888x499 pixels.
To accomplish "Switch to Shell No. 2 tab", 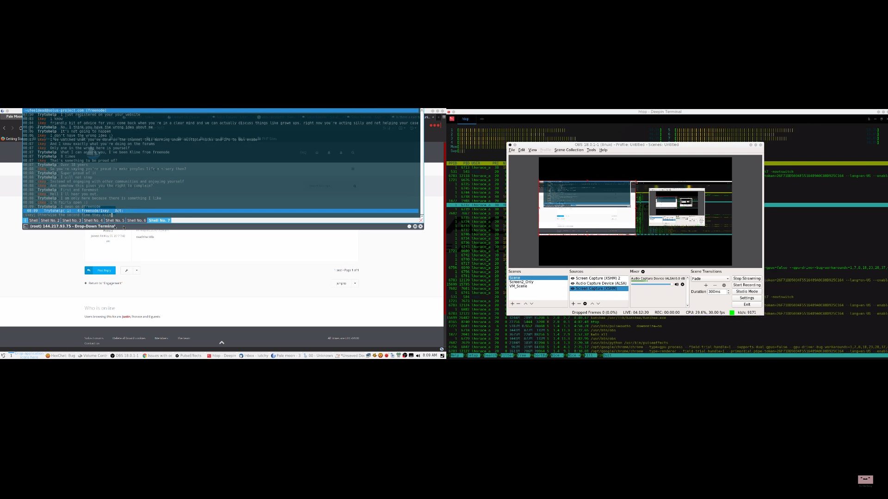I will [x=50, y=220].
